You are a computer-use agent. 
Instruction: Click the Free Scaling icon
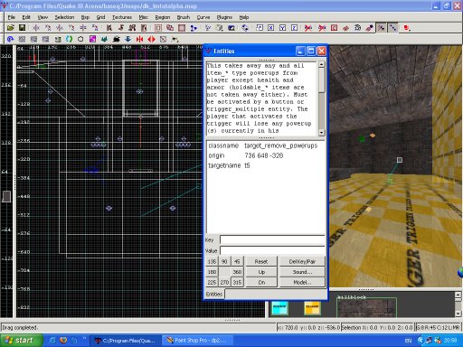(x=260, y=28)
